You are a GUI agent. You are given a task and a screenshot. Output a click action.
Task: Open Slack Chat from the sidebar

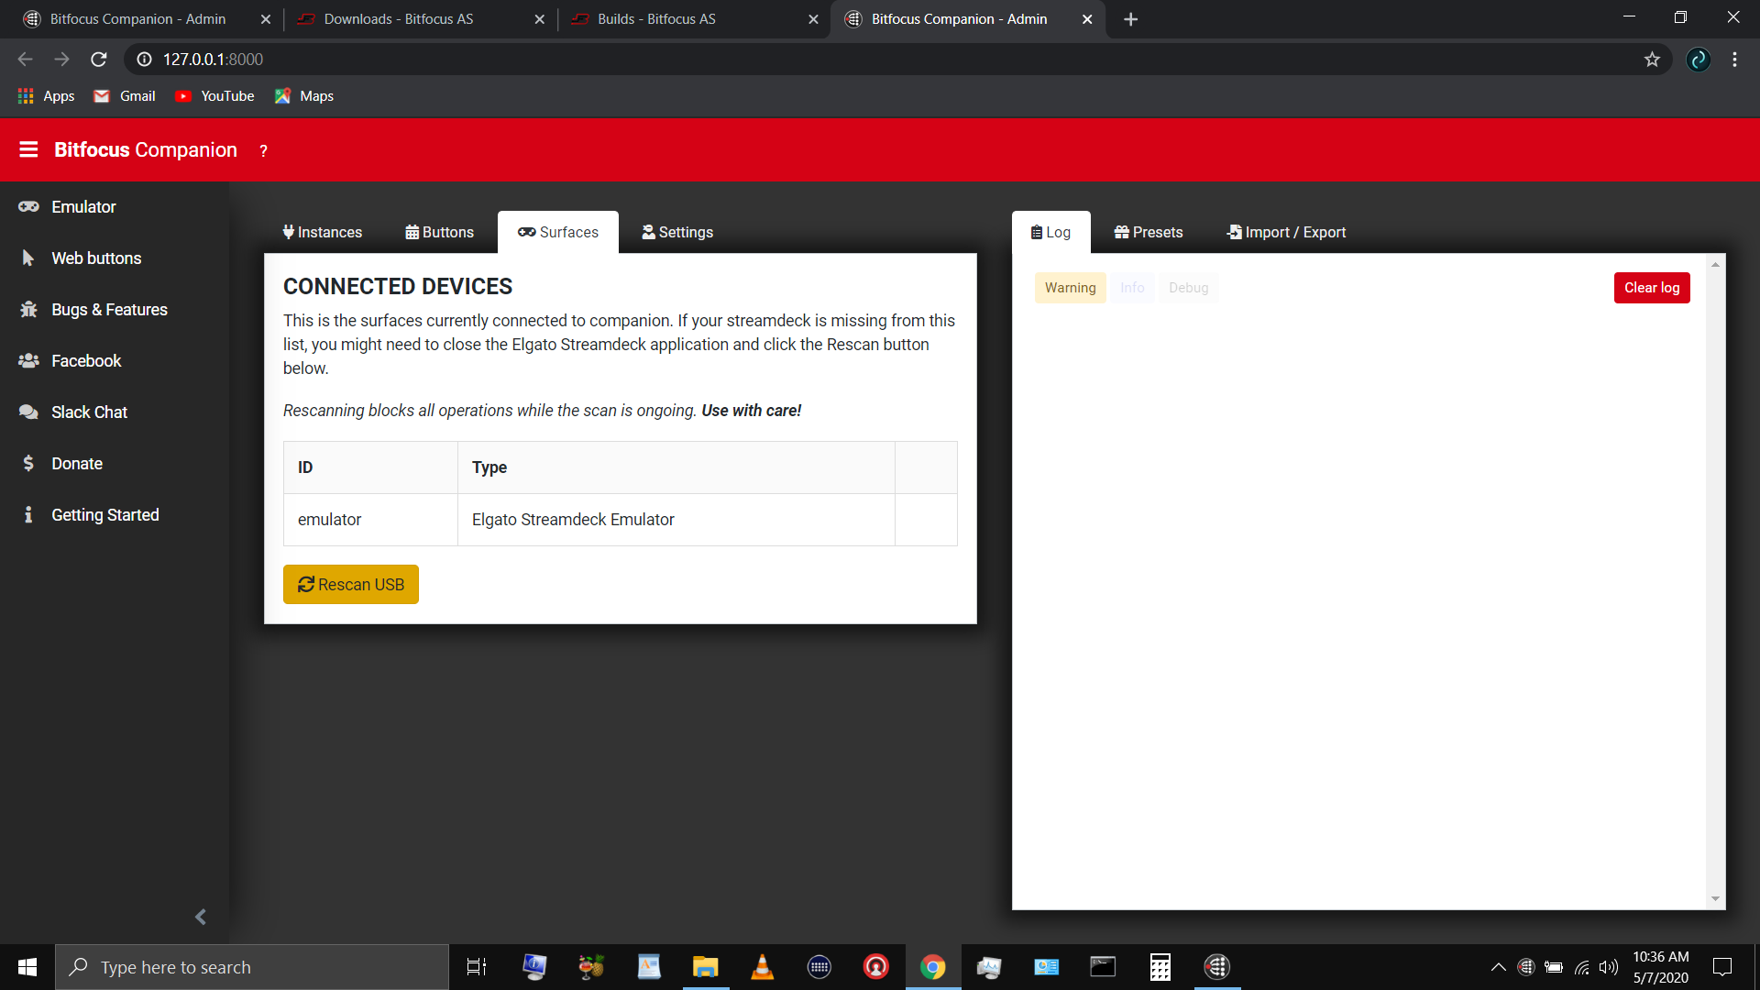[x=88, y=412]
